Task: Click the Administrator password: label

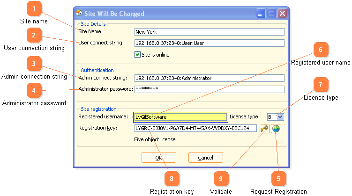Action: tap(105, 89)
